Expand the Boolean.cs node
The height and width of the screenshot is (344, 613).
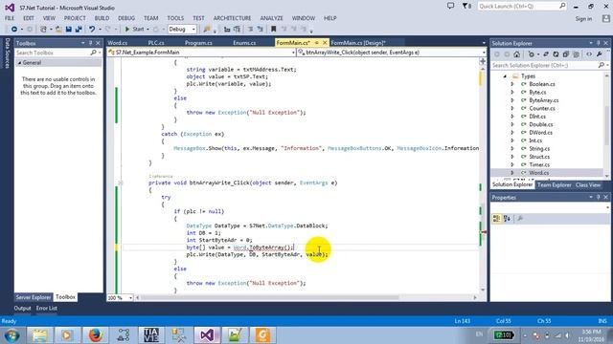512,84
